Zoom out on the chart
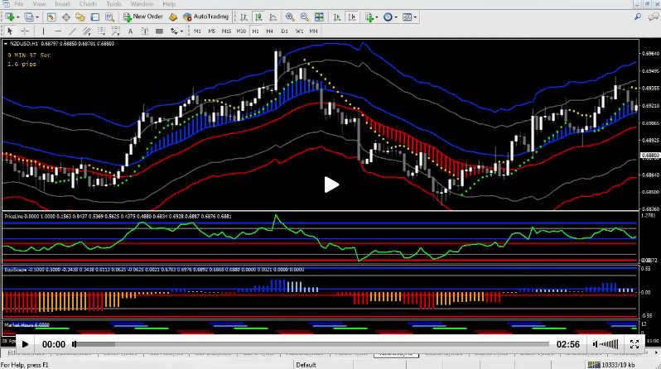The height and width of the screenshot is (369, 661). coord(303,16)
